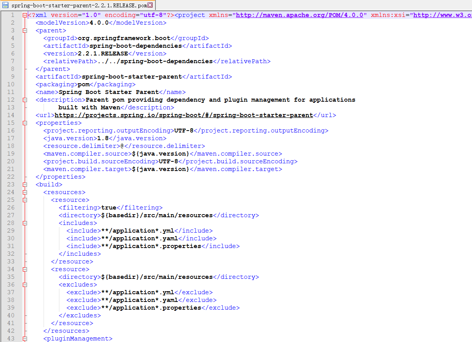Click the closing </properties> tag
This screenshot has height=342, width=472.
61,177
